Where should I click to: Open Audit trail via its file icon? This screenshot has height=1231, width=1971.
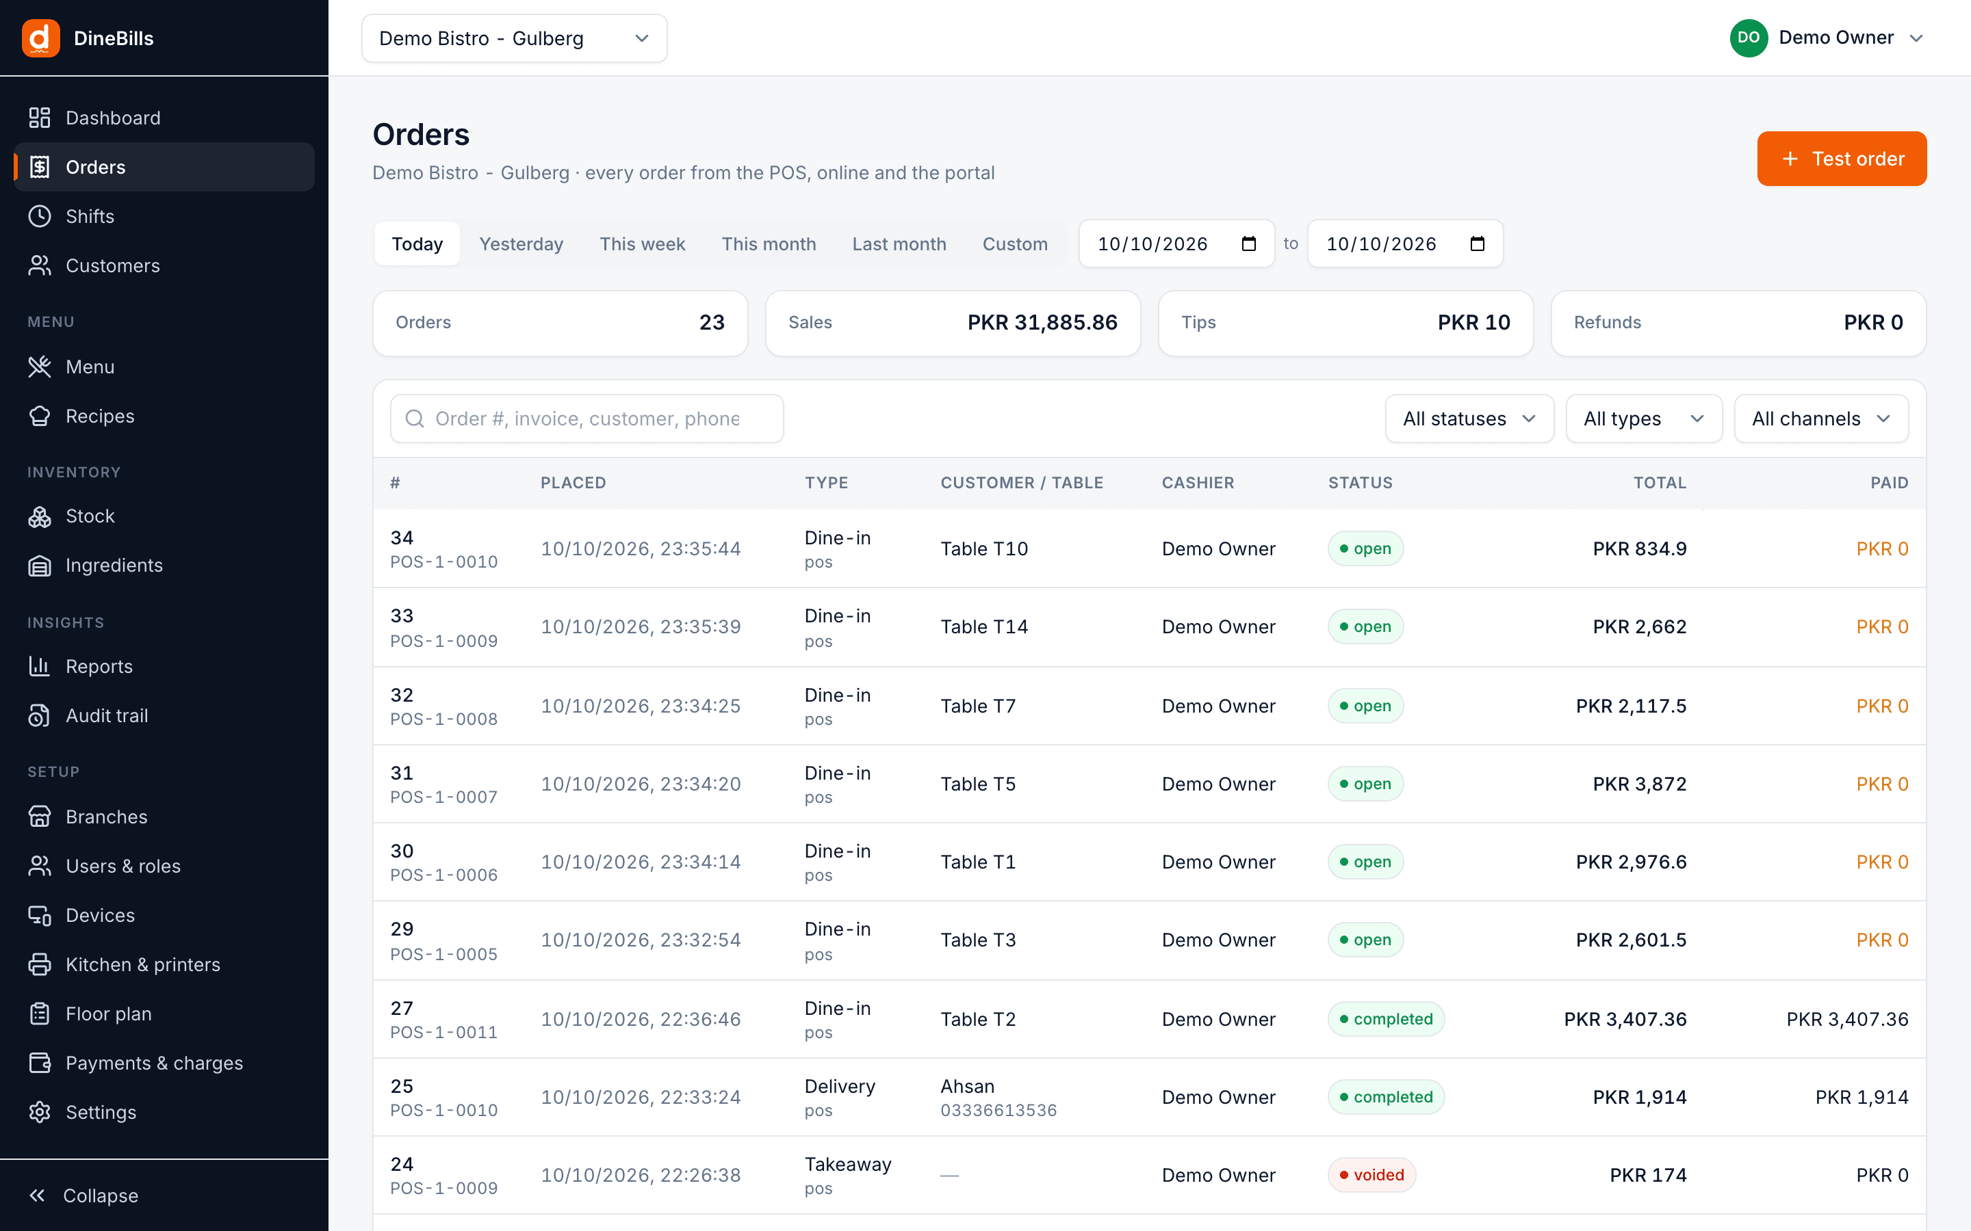click(40, 715)
